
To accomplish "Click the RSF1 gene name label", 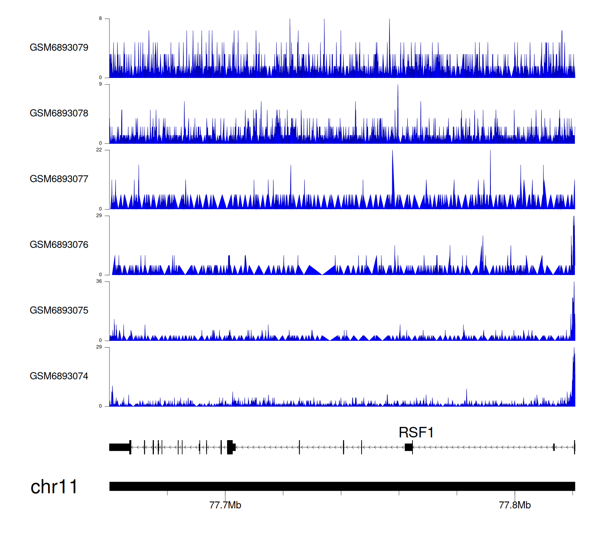I will coord(416,433).
